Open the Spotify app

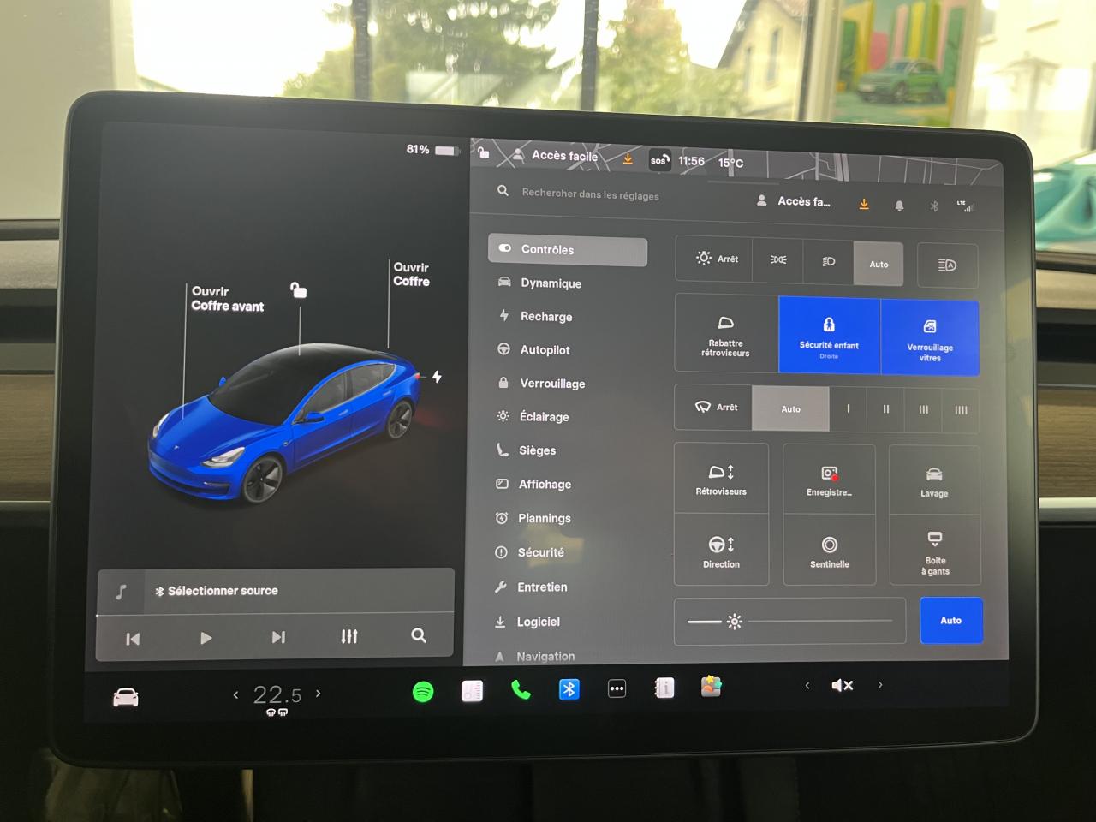423,691
